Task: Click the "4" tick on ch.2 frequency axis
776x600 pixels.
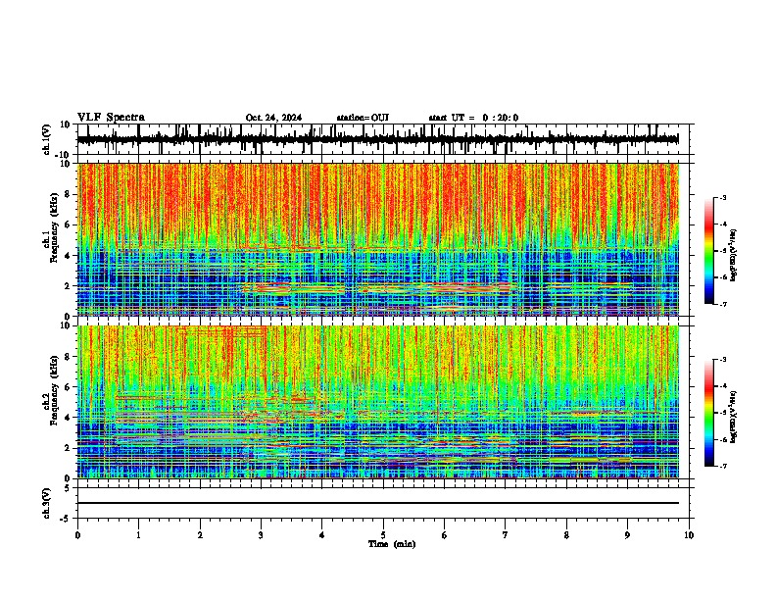Action: (x=68, y=418)
